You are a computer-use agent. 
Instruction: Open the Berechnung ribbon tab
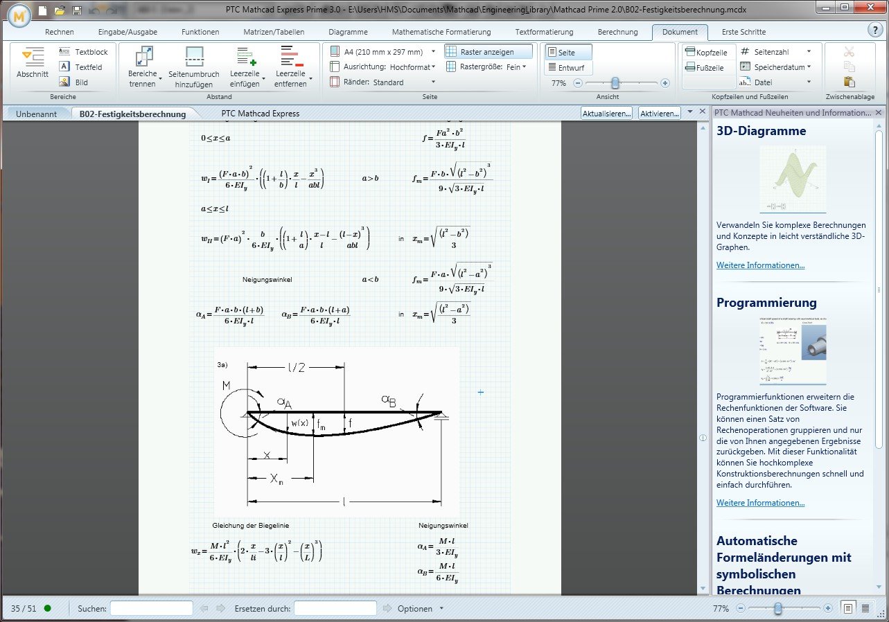617,32
